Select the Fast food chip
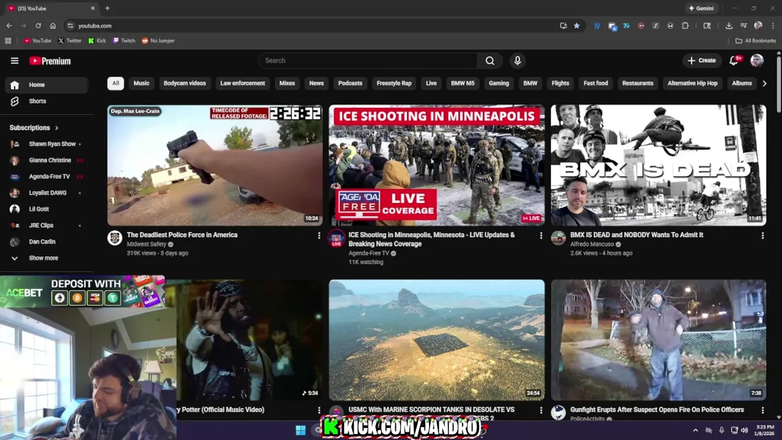This screenshot has width=782, height=440. [x=596, y=83]
